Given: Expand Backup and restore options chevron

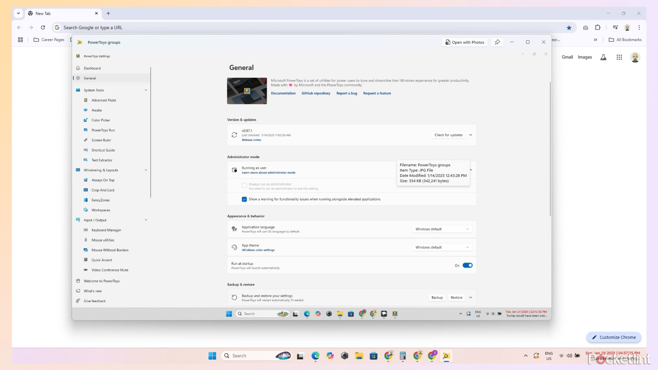Looking at the screenshot, I should coord(470,298).
